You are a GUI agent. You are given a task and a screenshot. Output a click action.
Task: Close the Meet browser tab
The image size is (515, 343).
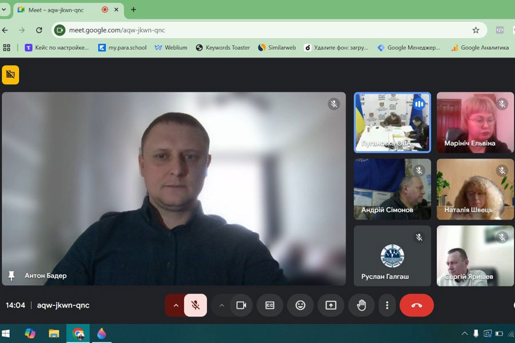point(116,10)
